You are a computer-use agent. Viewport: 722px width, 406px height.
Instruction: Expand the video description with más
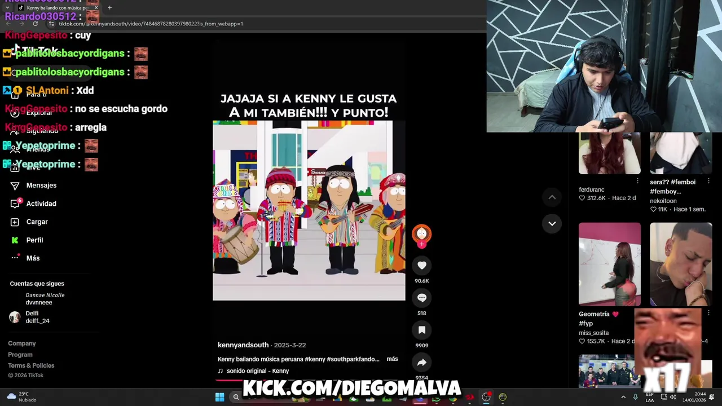(393, 359)
